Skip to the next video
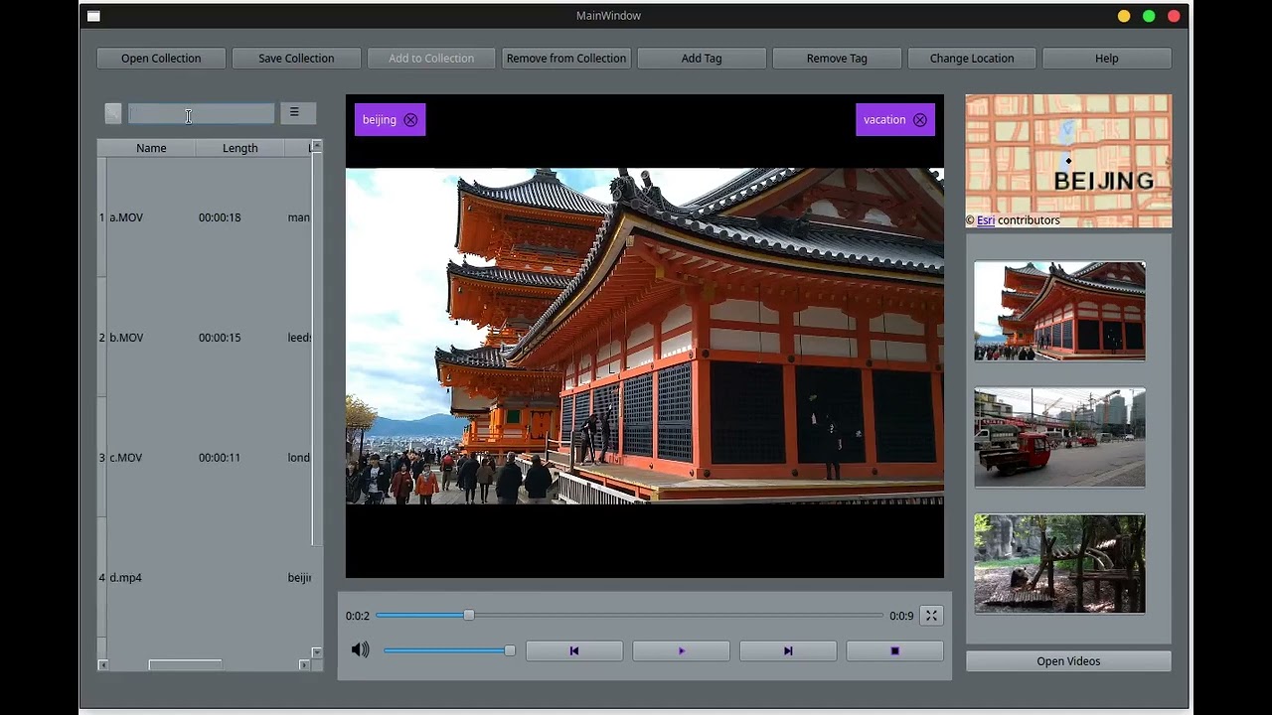Screen dimensions: 1272x715 click(x=788, y=651)
